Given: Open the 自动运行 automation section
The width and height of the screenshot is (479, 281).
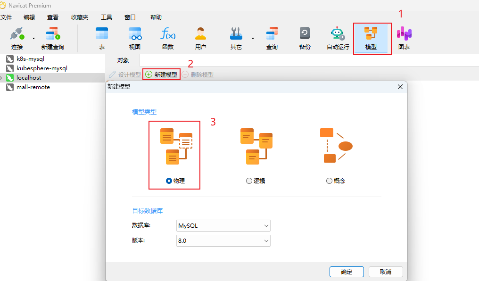Looking at the screenshot, I should [x=338, y=38].
